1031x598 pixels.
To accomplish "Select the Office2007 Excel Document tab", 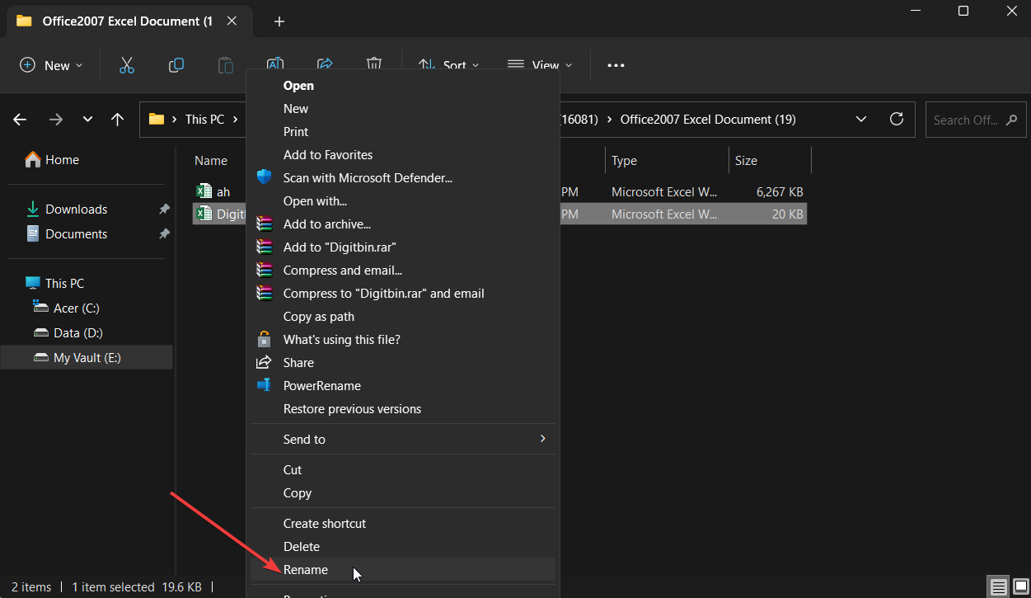I will [x=129, y=21].
